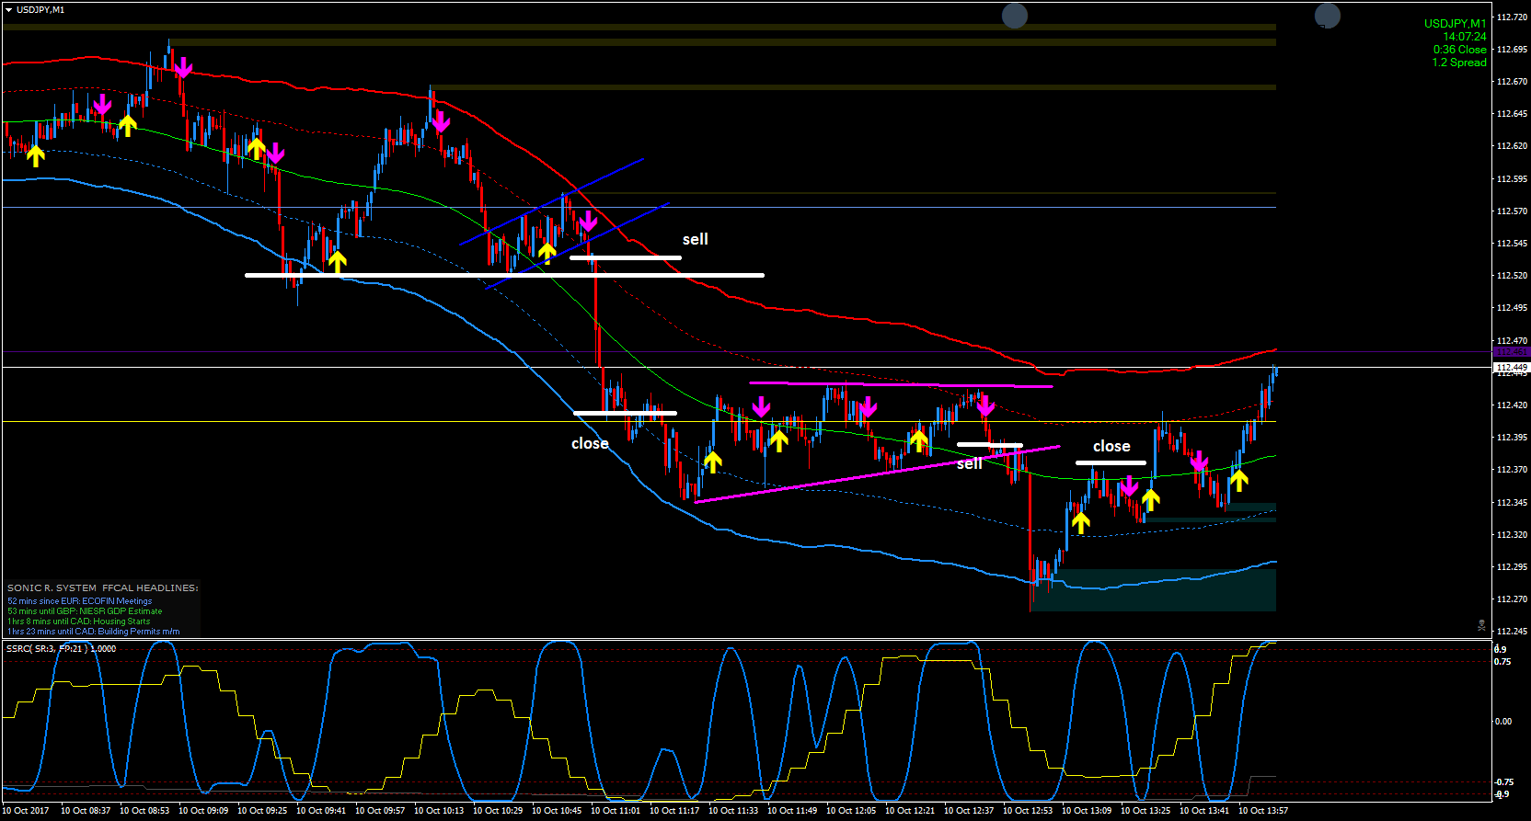Image resolution: width=1531 pixels, height=821 pixels.
Task: Click the 112.695 price scale label
Action: click(x=1512, y=50)
